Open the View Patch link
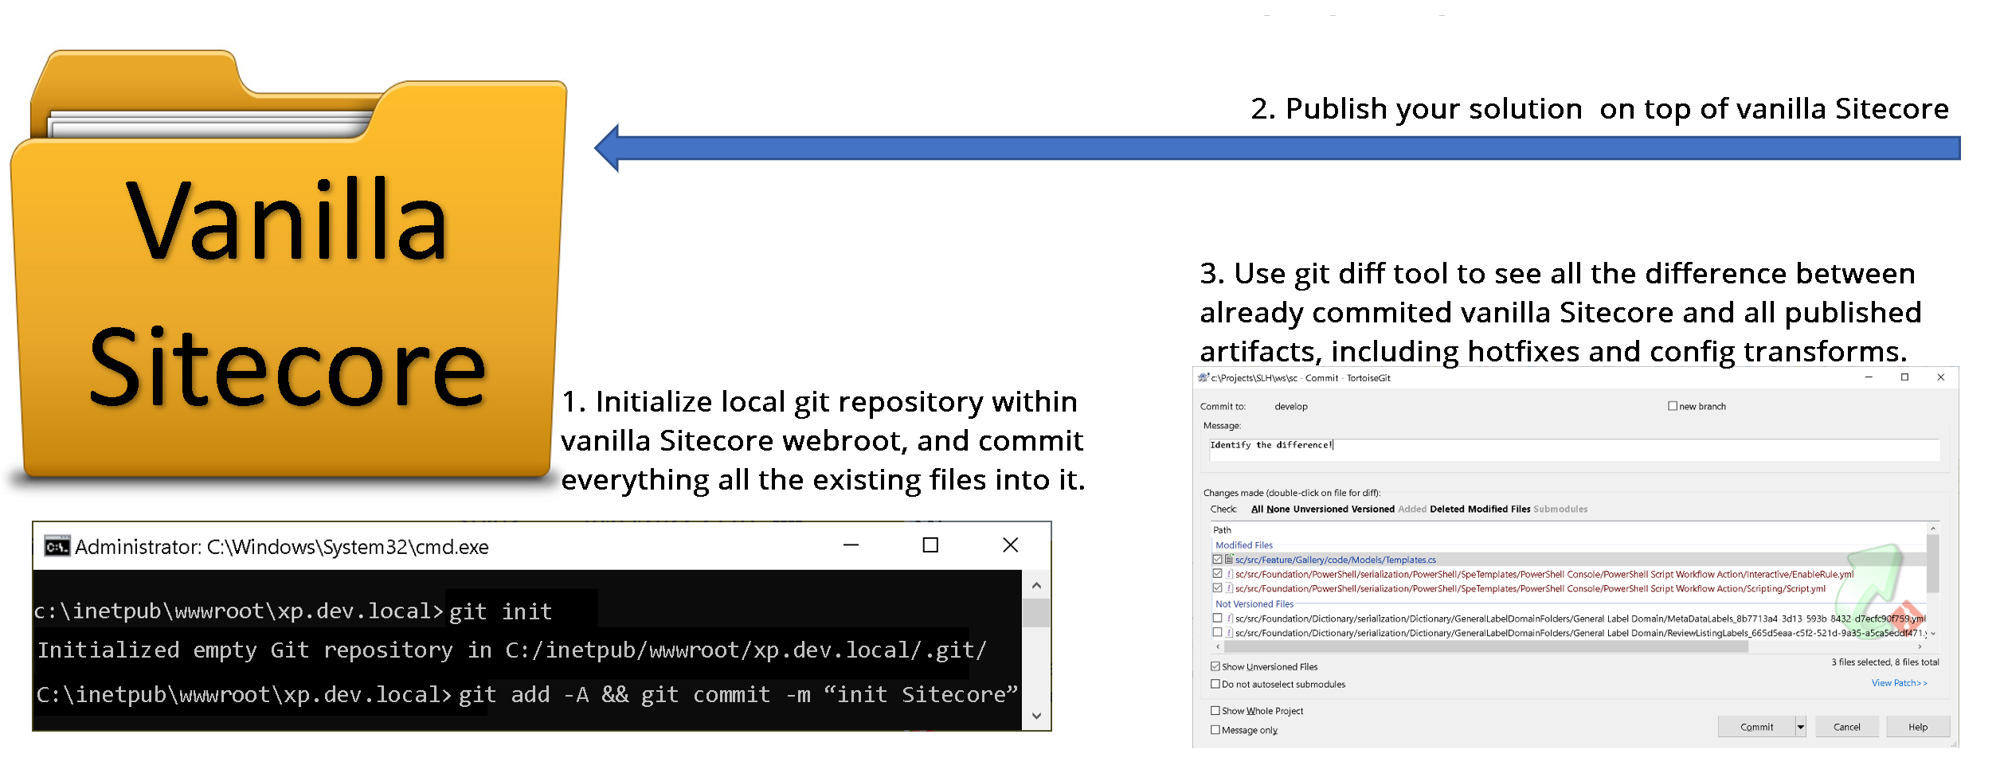Screen dimensions: 2000x773 coord(1898,683)
